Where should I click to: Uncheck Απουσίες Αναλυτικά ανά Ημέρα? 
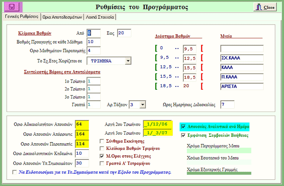183,127
